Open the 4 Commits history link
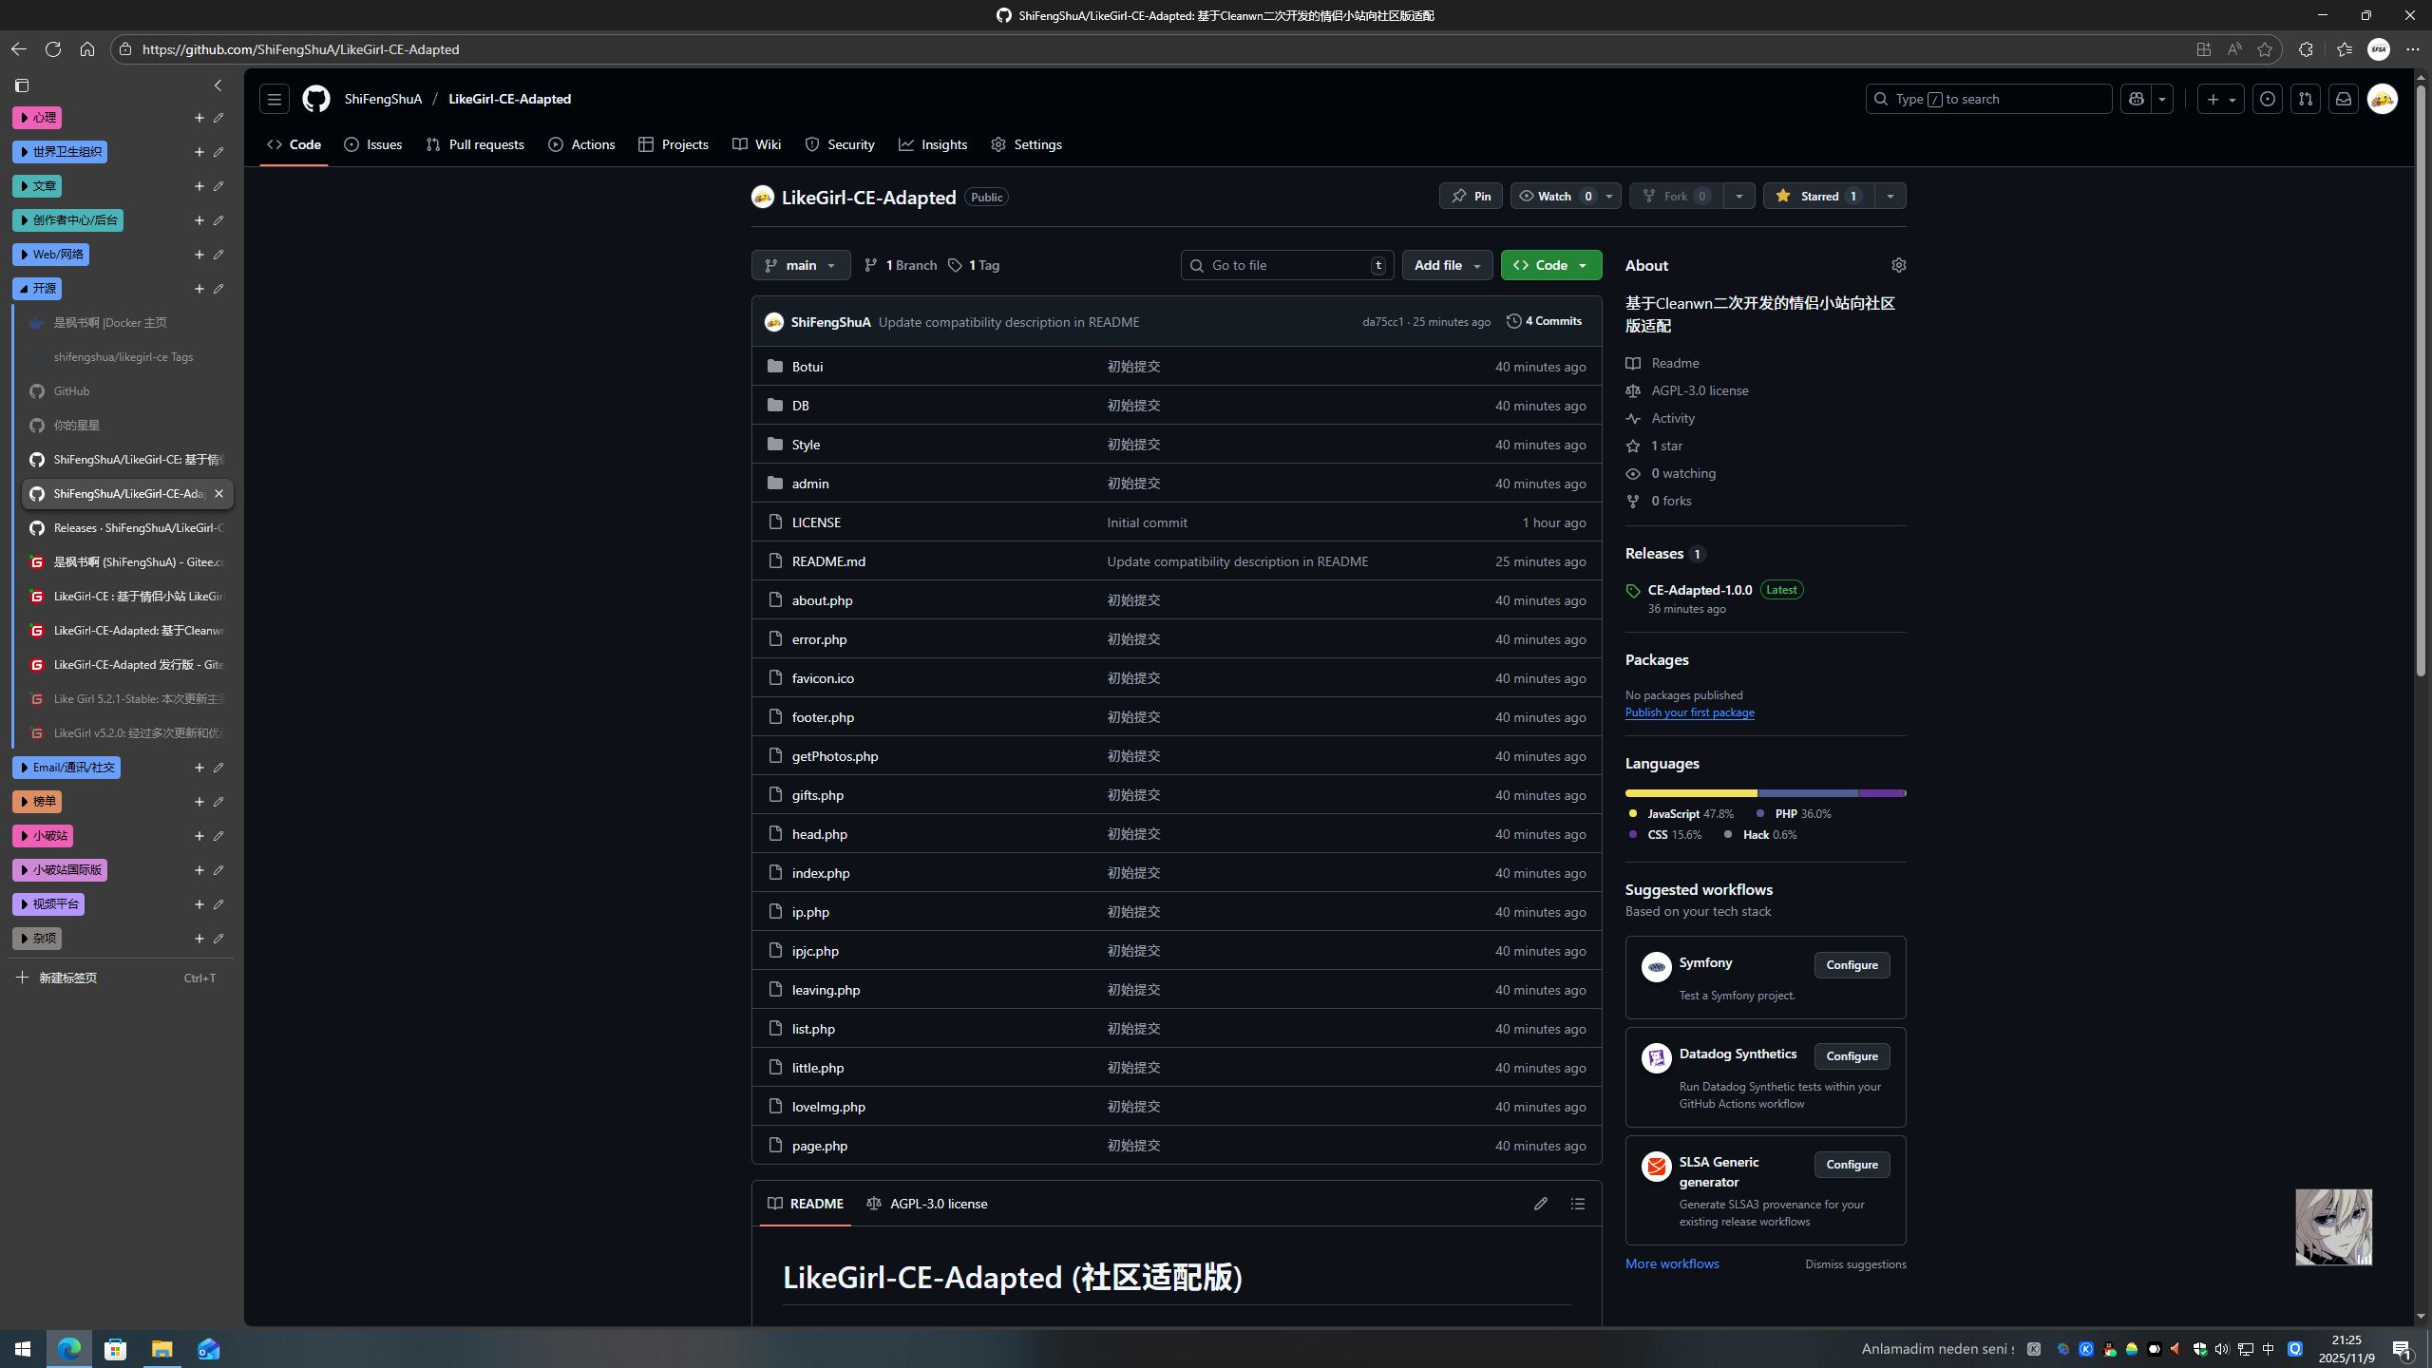Screen dimensions: 2432x1368 [x=1545, y=321]
